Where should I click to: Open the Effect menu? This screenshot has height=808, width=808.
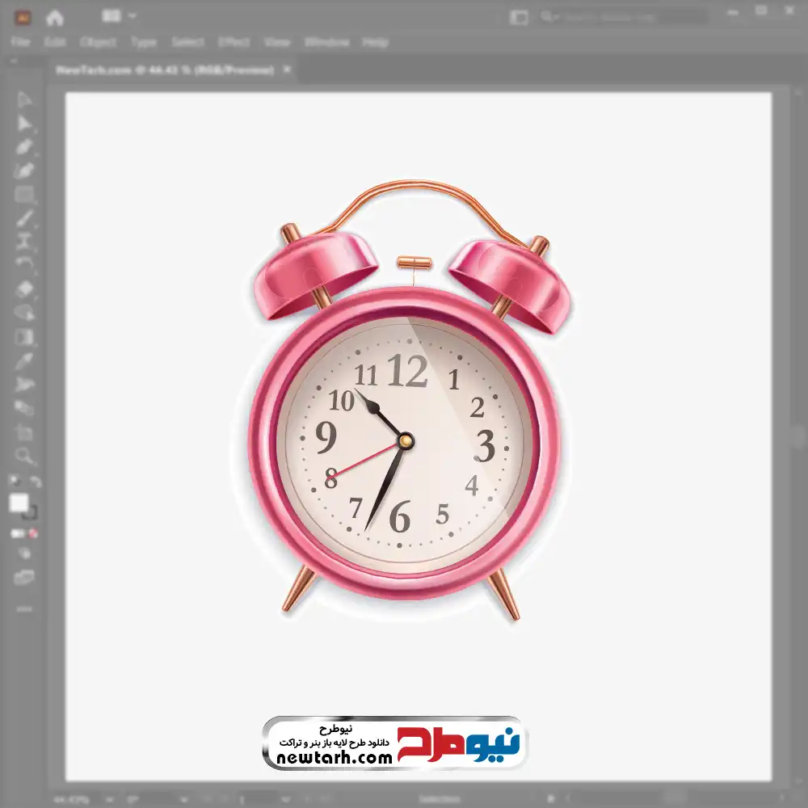pos(234,42)
